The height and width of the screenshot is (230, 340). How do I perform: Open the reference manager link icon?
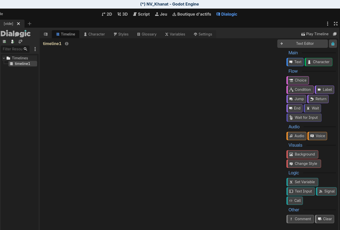(20, 42)
